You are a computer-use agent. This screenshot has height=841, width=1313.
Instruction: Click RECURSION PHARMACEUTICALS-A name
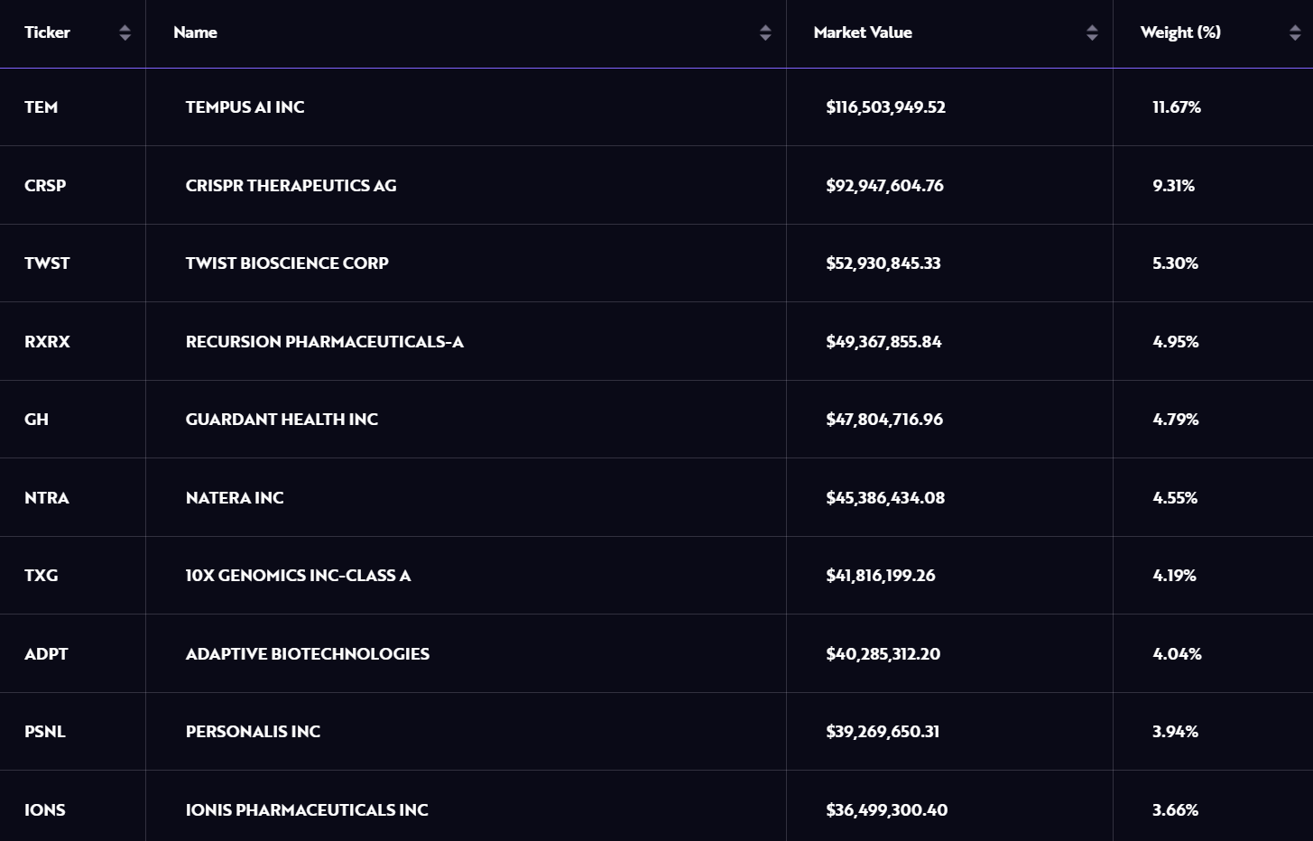point(324,342)
